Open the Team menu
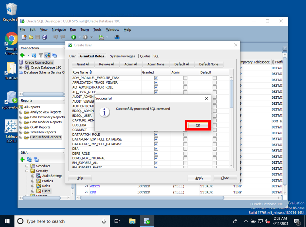This screenshot has height=227, width=306. [x=85, y=30]
